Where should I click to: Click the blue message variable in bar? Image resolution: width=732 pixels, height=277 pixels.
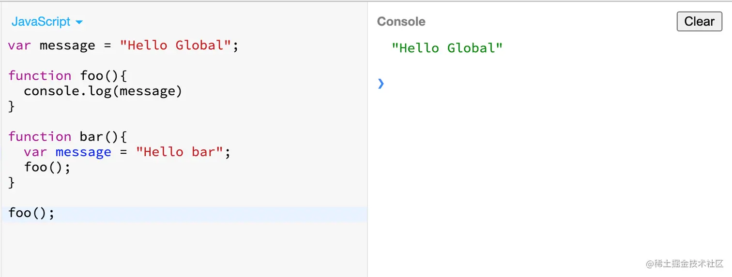pos(83,152)
